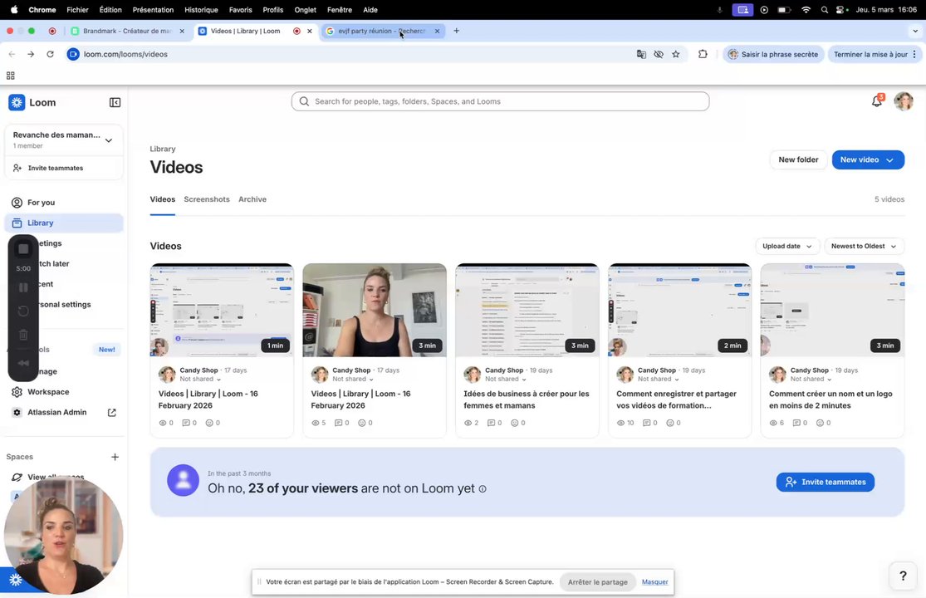The width and height of the screenshot is (926, 598).
Task: Pause recording in Loom control bar
Action: pyautogui.click(x=23, y=287)
